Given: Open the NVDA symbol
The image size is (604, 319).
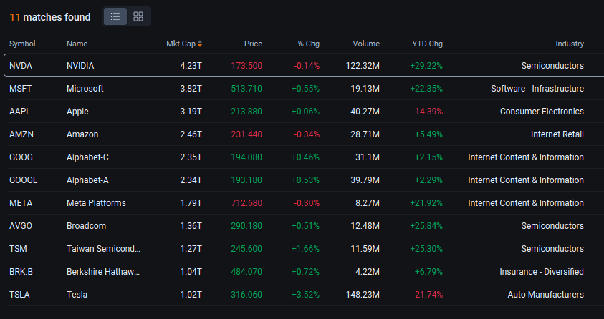Looking at the screenshot, I should click(x=21, y=66).
